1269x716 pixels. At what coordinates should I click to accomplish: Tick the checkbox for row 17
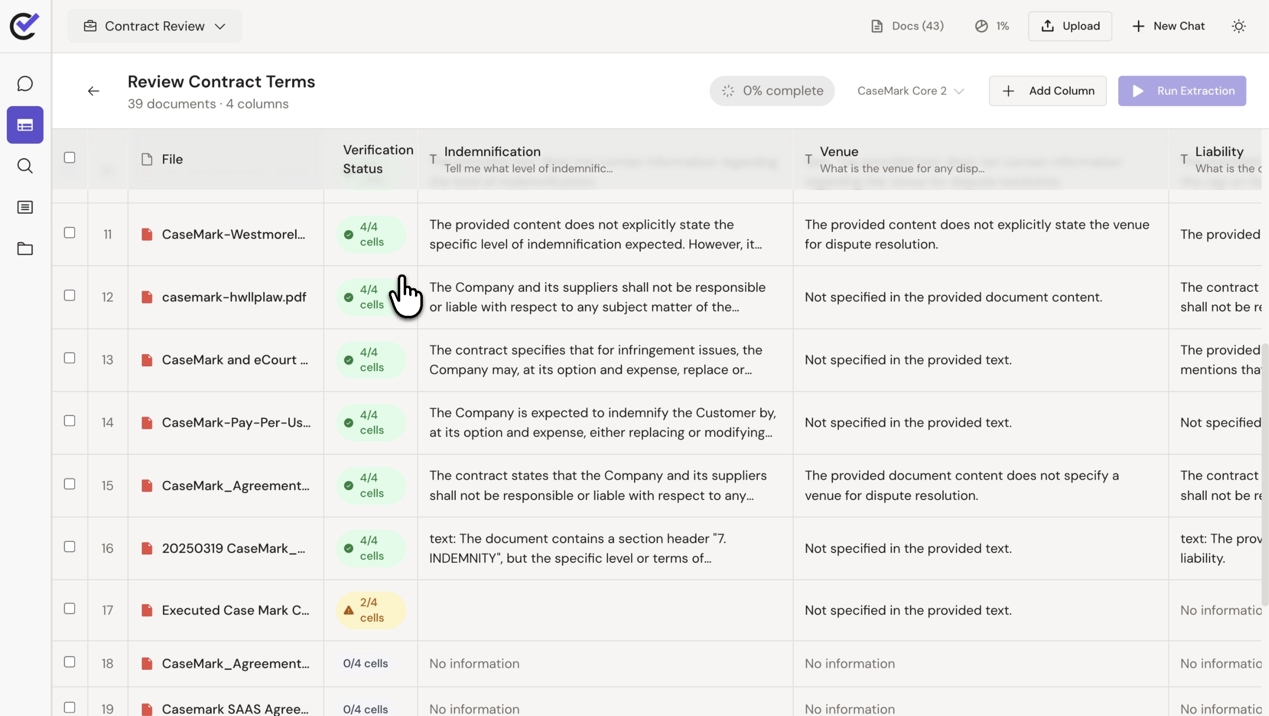(69, 609)
